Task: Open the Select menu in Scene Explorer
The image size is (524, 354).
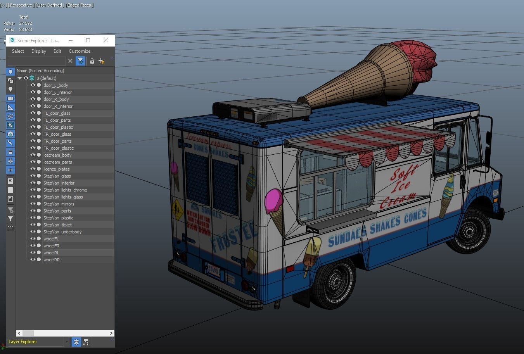Action: [x=18, y=51]
